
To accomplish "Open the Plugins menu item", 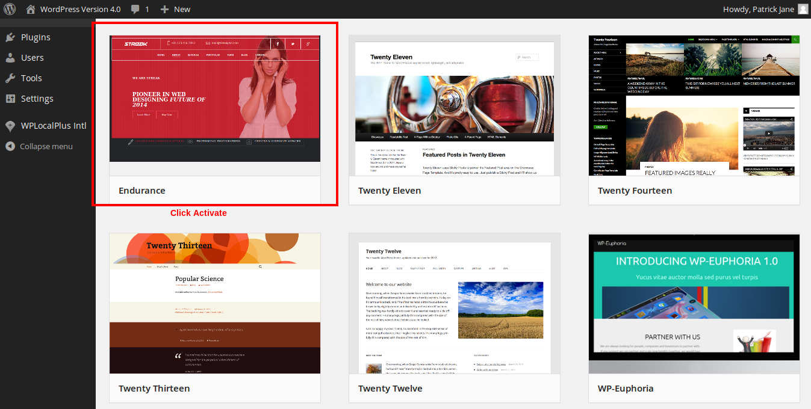I will click(x=36, y=37).
